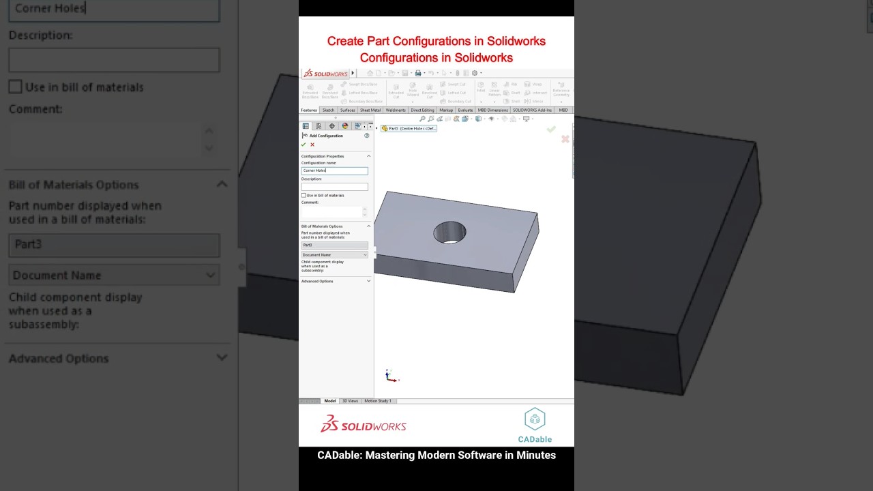Screen dimensions: 873x491
Task: Click the Comment text area
Action: point(331,212)
